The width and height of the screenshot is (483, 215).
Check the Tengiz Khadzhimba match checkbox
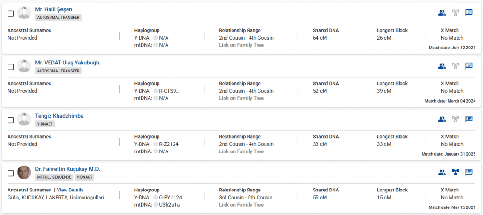pyautogui.click(x=11, y=120)
